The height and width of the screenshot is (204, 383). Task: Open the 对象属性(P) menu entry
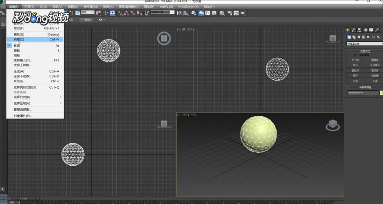tap(35, 116)
